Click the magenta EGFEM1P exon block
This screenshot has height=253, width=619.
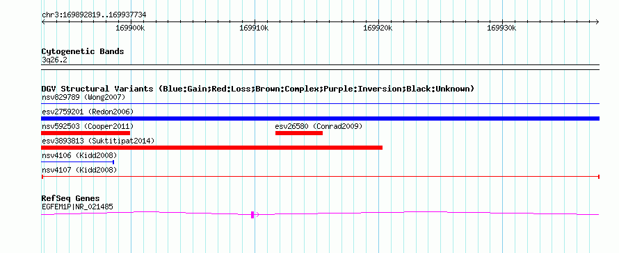tap(252, 214)
